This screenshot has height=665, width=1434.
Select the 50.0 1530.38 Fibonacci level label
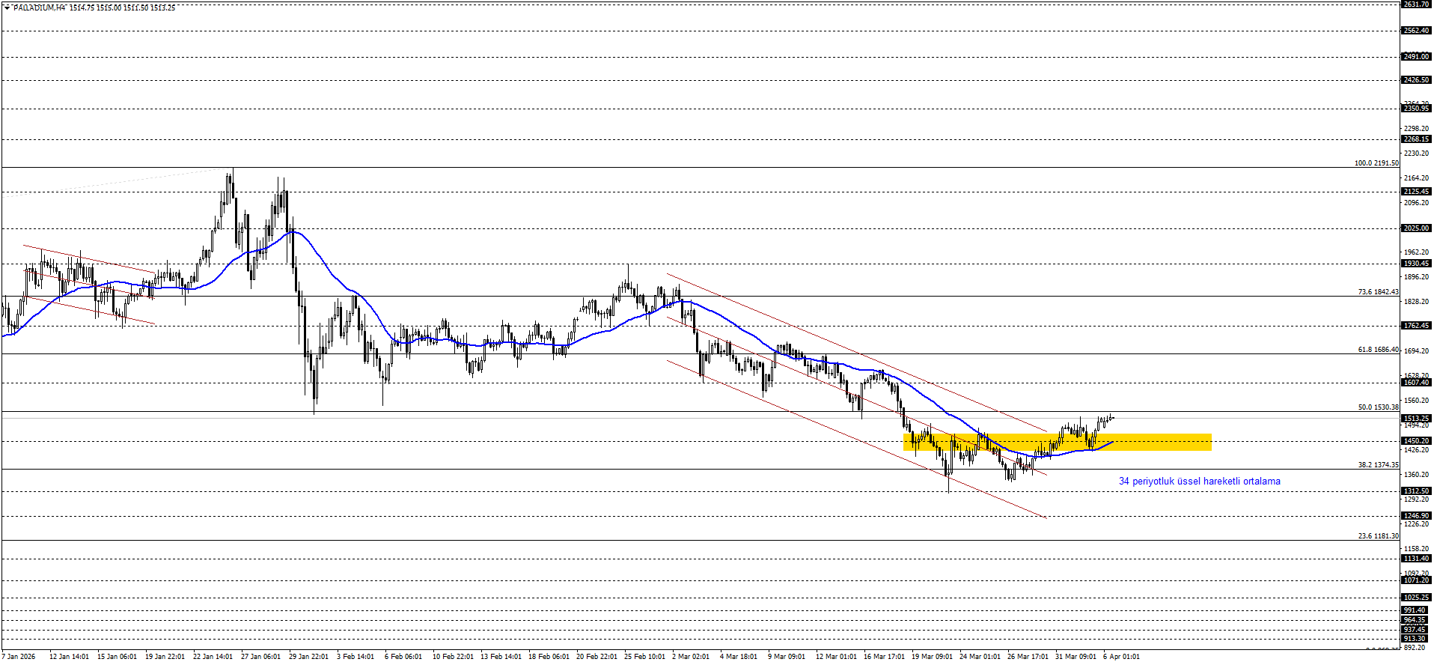(x=1378, y=407)
